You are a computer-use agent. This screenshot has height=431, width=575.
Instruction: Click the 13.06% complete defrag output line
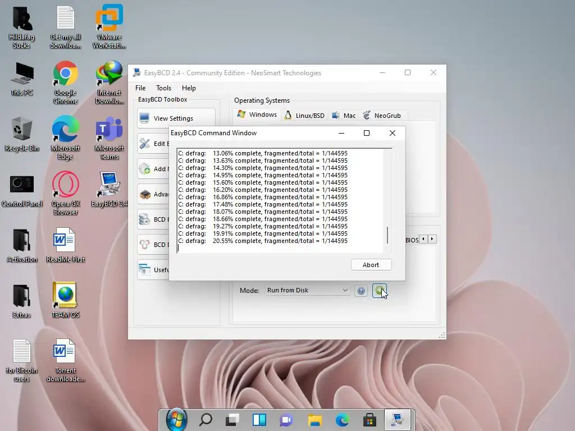(263, 153)
